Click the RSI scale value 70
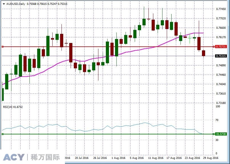This screenshot has width=230, height=164. pyautogui.click(x=217, y=120)
